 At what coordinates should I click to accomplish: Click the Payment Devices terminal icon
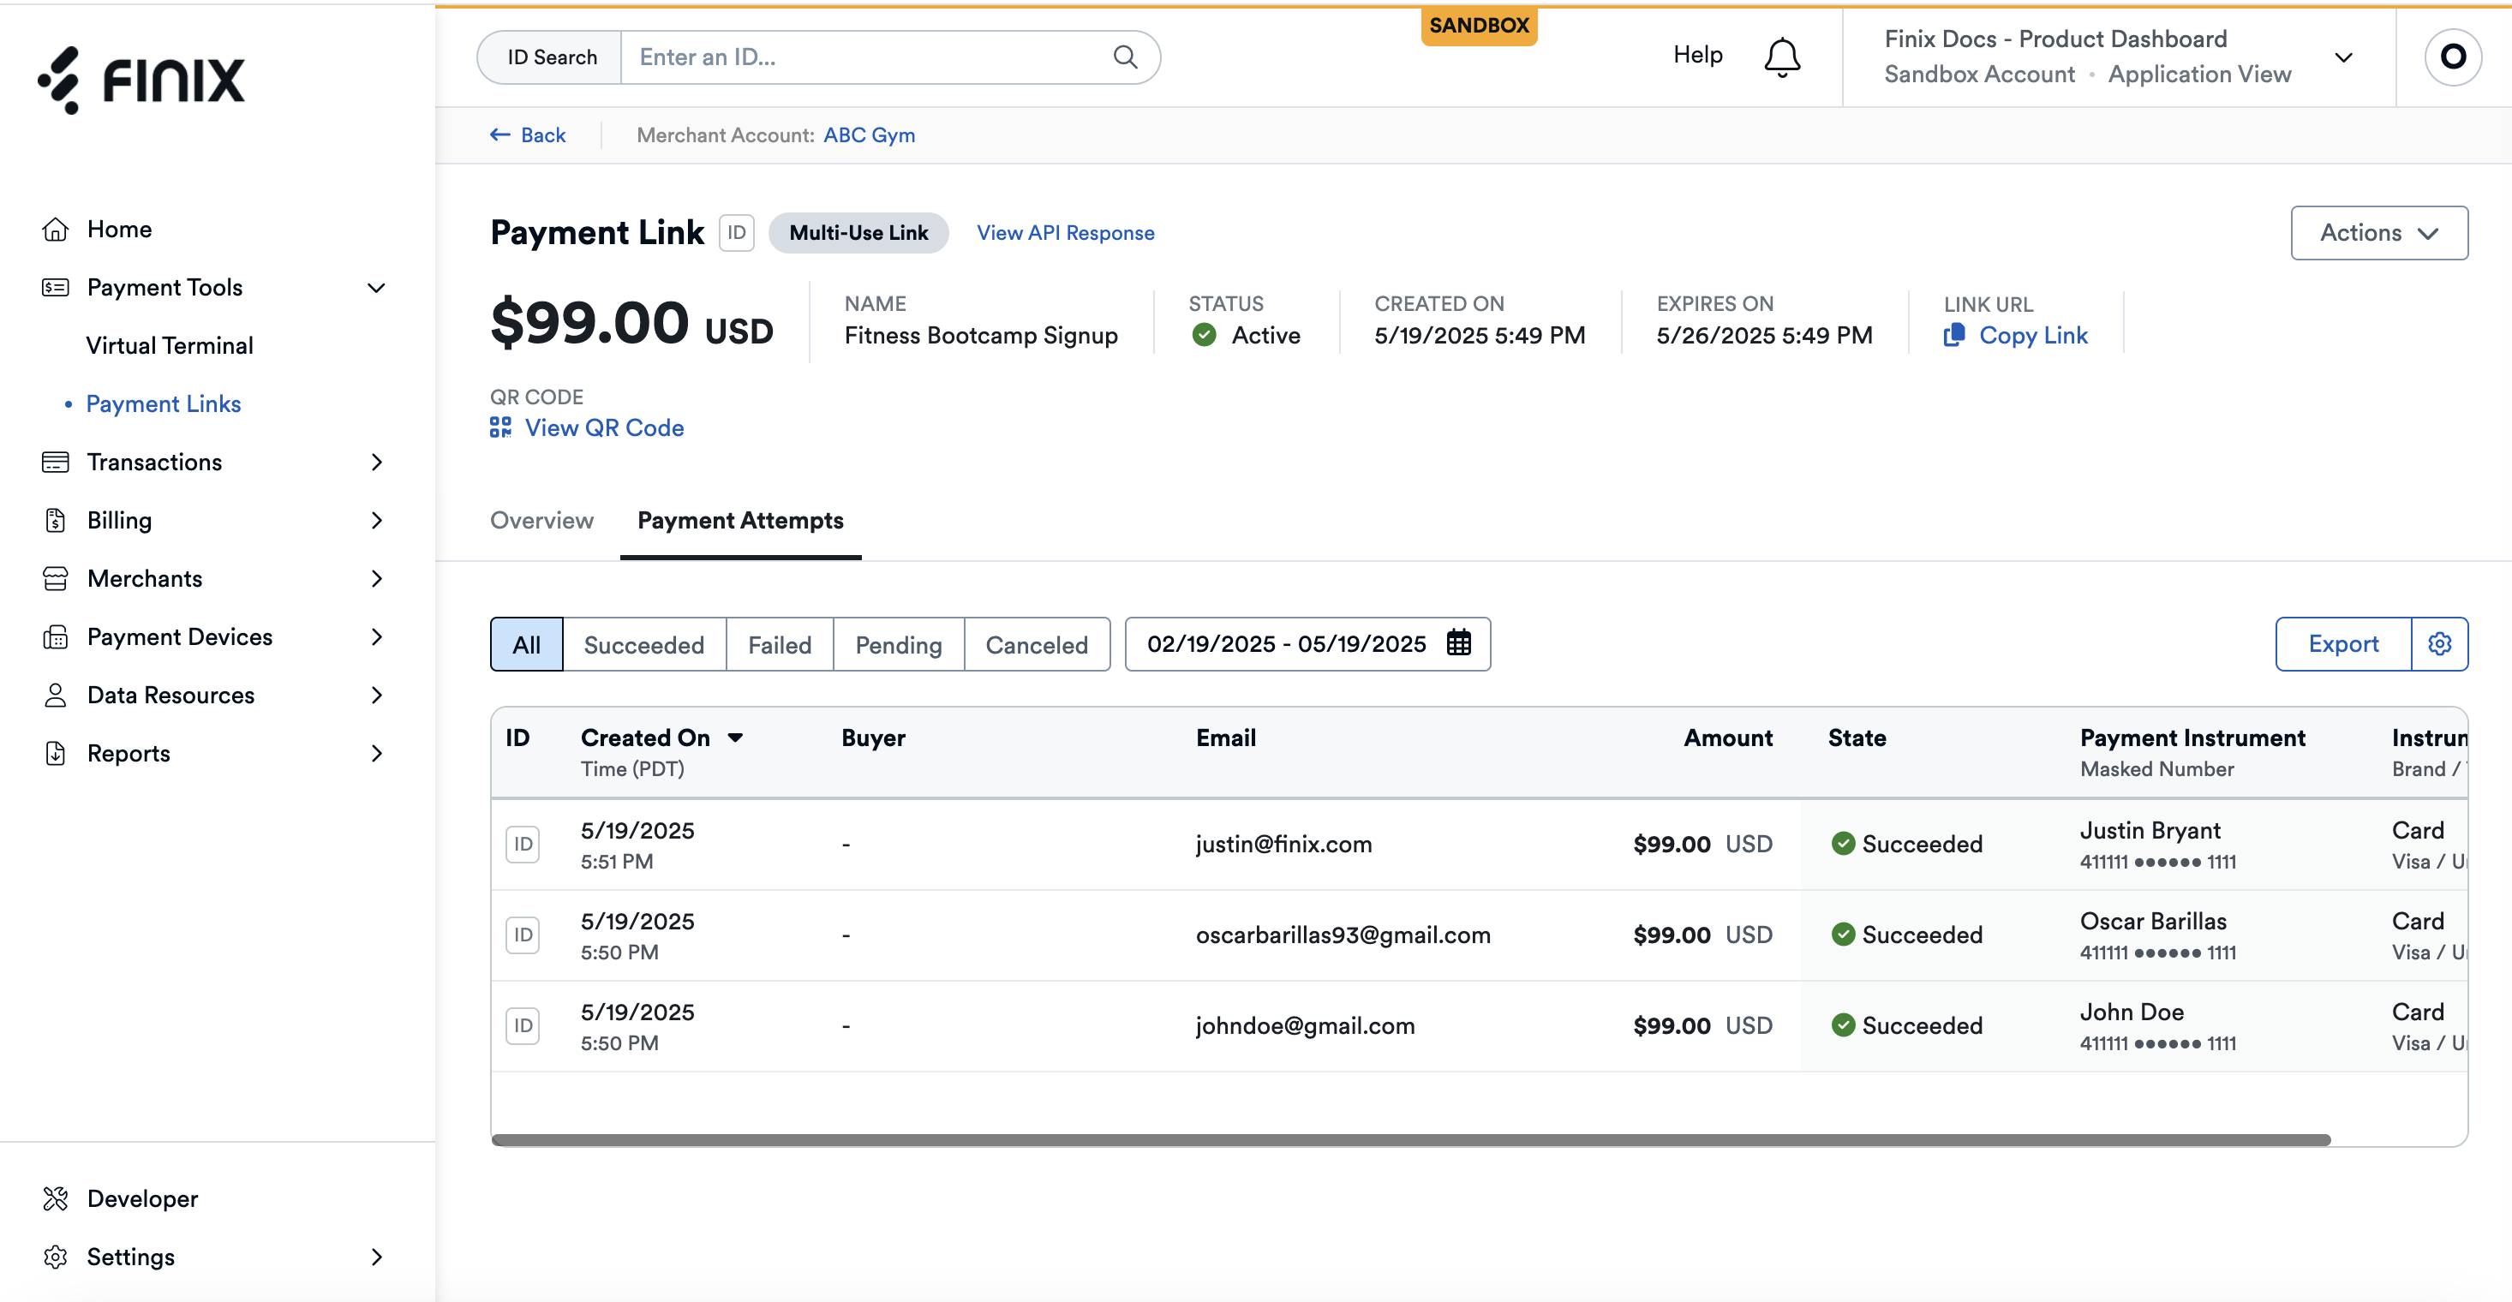coord(56,636)
